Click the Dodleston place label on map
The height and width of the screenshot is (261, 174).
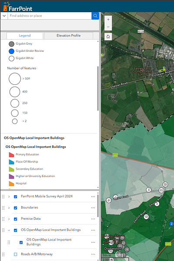point(113,248)
